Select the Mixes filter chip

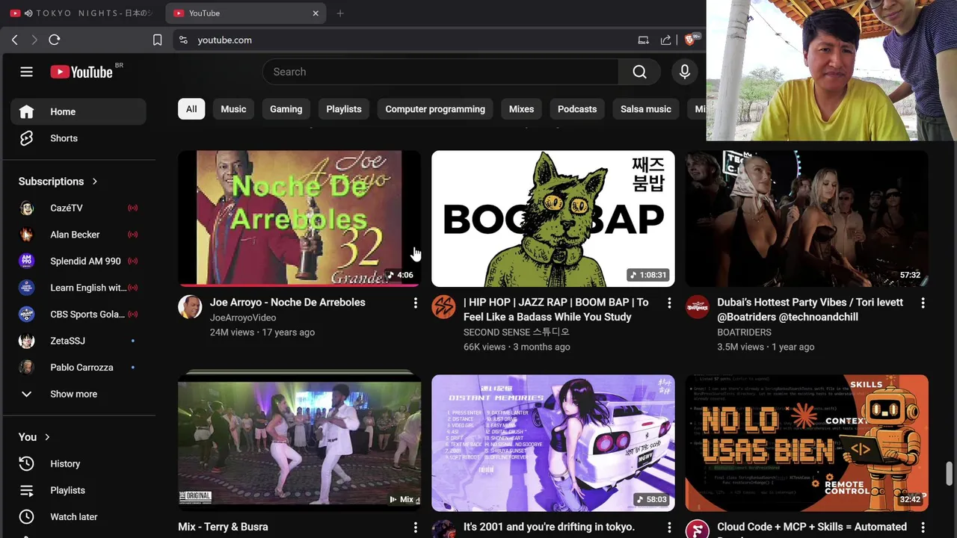pos(521,109)
